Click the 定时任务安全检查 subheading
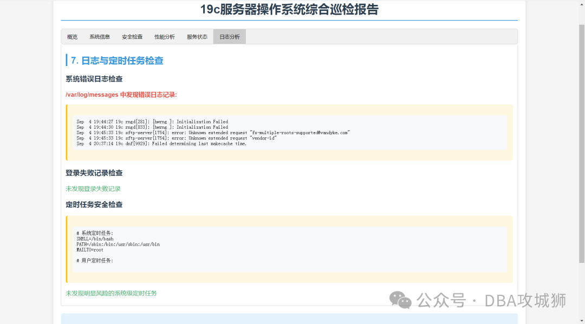 pos(94,204)
